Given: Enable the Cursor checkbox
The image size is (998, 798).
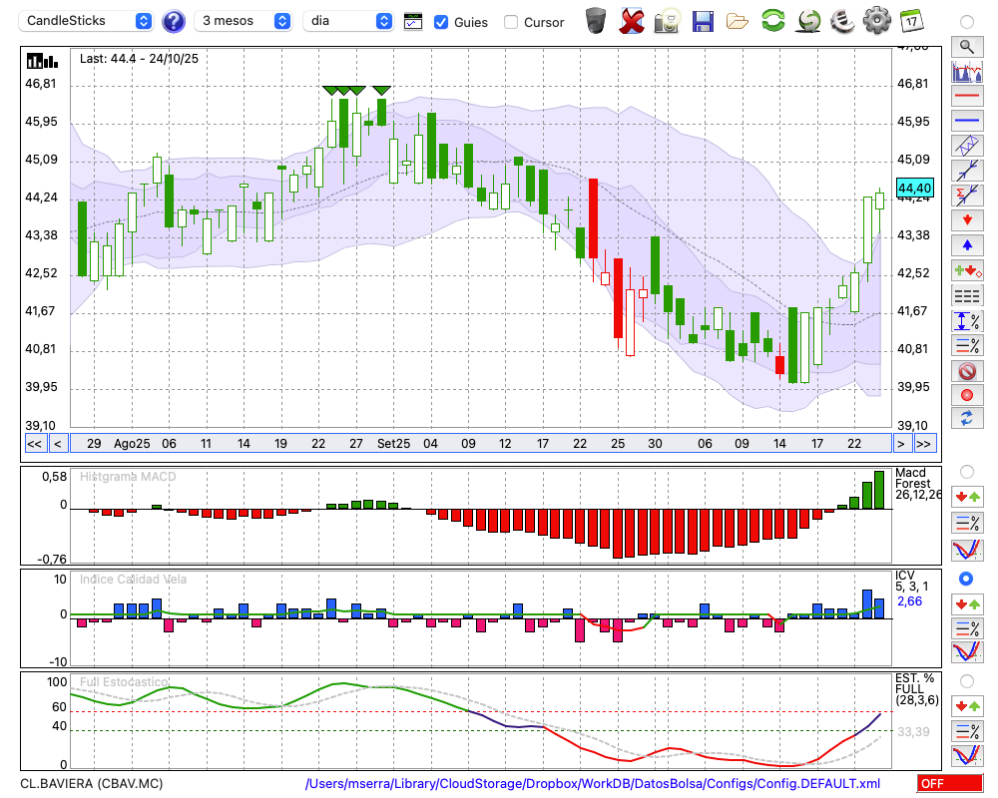Looking at the screenshot, I should coord(510,22).
